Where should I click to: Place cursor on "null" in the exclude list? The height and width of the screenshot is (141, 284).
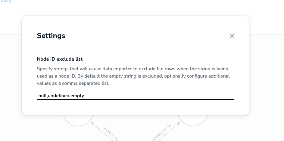tap(42, 96)
